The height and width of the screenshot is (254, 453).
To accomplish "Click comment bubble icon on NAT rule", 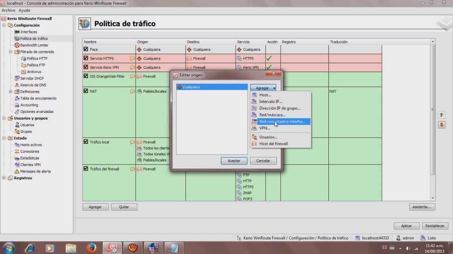I will point(132,91).
